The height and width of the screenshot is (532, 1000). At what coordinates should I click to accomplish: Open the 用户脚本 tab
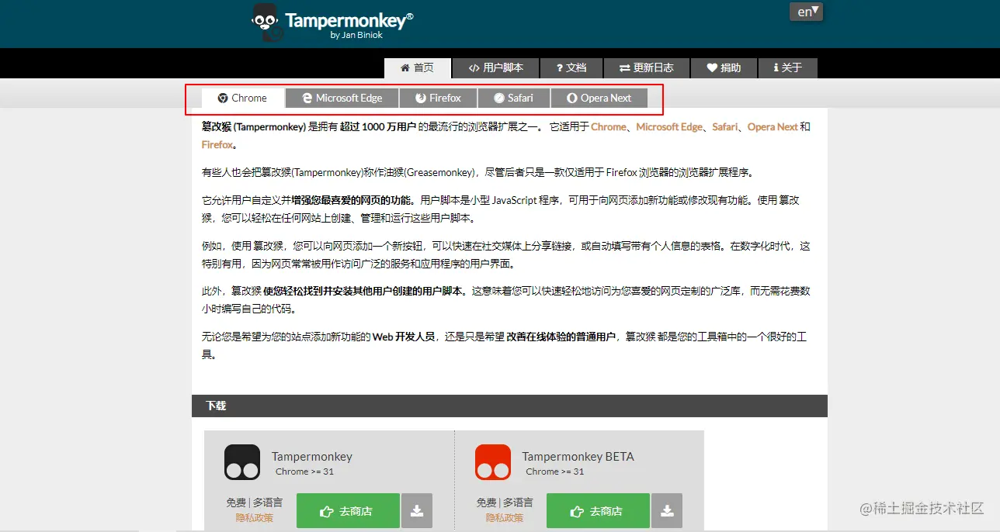(x=495, y=68)
